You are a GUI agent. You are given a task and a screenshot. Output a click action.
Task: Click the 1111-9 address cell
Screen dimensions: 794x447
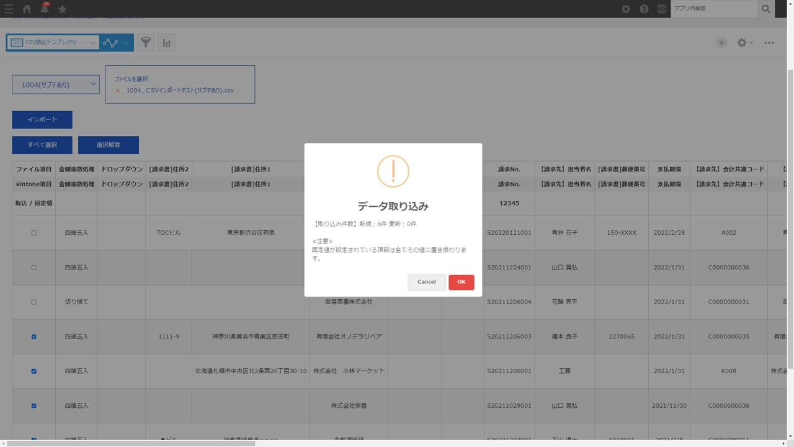pos(169,336)
